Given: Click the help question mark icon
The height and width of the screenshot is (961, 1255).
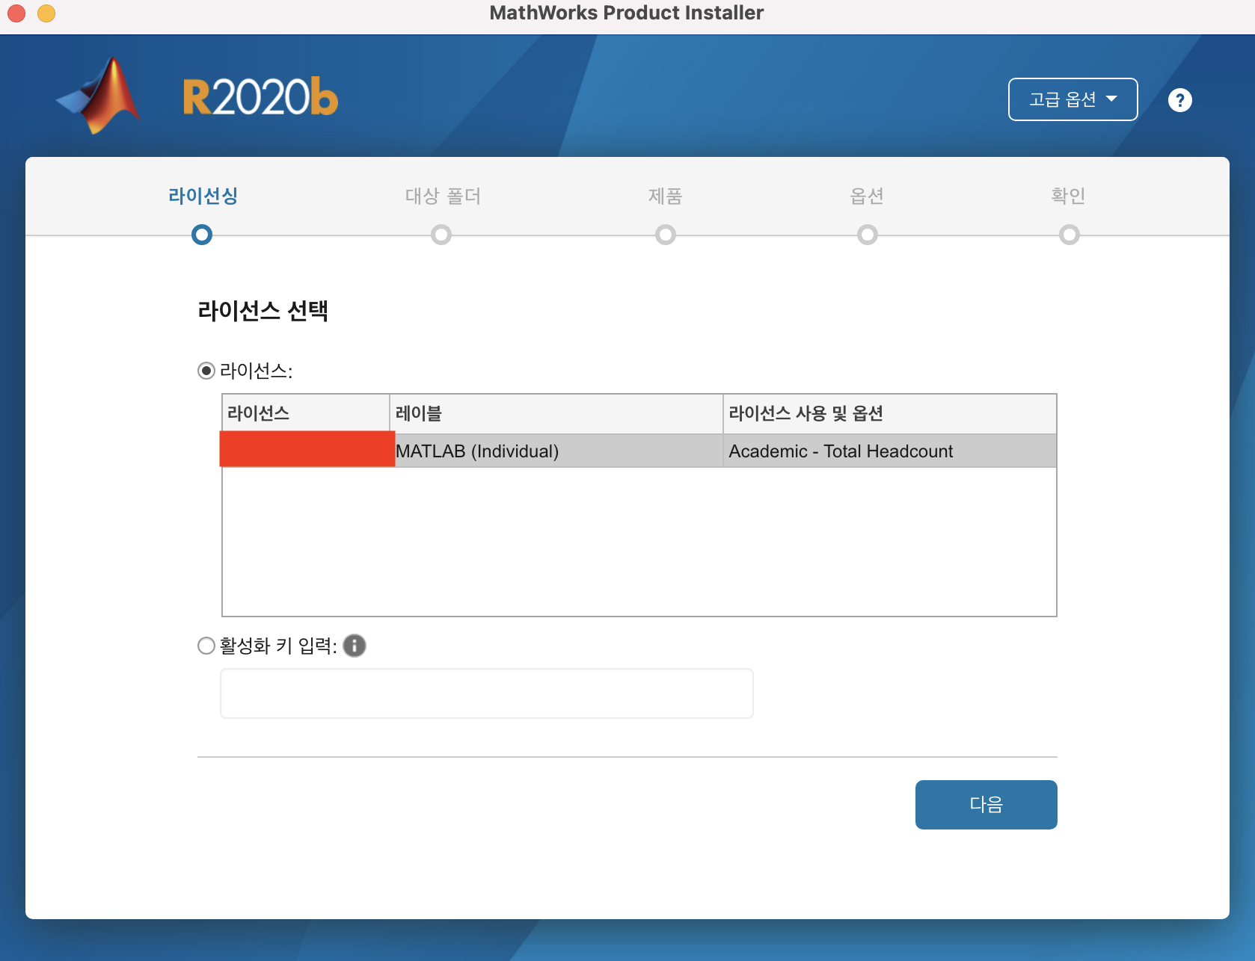Looking at the screenshot, I should [x=1179, y=99].
